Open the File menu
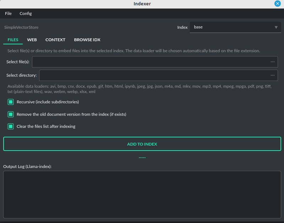284x223 pixels. coord(8,13)
